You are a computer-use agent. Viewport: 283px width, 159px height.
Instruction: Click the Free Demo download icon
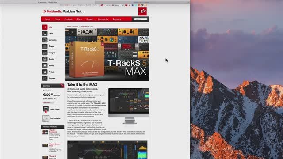click(x=46, y=109)
